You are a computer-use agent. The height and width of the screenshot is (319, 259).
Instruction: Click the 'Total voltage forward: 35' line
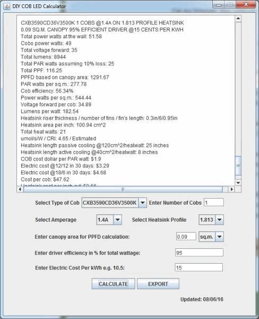pos(49,50)
